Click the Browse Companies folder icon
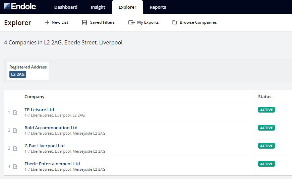 point(175,22)
